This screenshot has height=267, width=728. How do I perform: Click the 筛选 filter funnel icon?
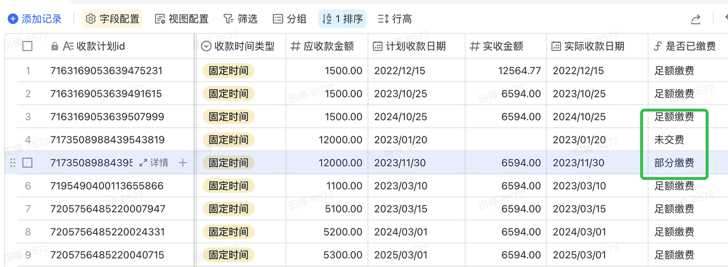coord(228,19)
